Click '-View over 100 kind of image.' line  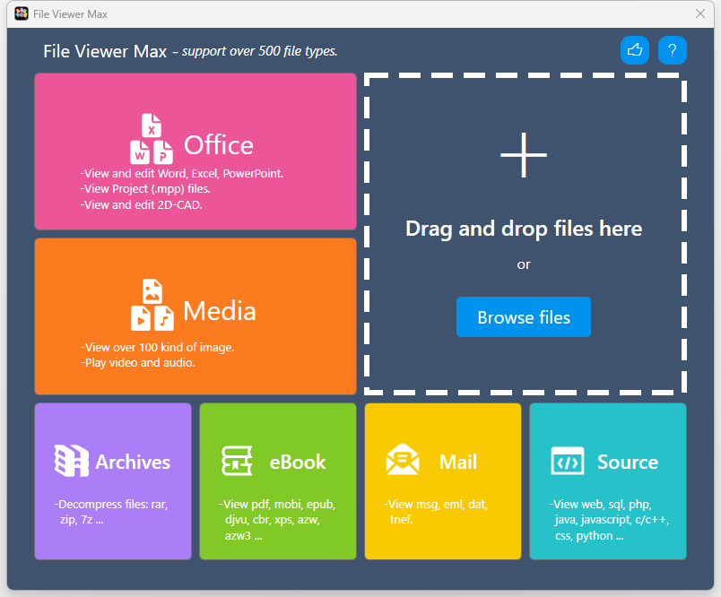pyautogui.click(x=158, y=348)
